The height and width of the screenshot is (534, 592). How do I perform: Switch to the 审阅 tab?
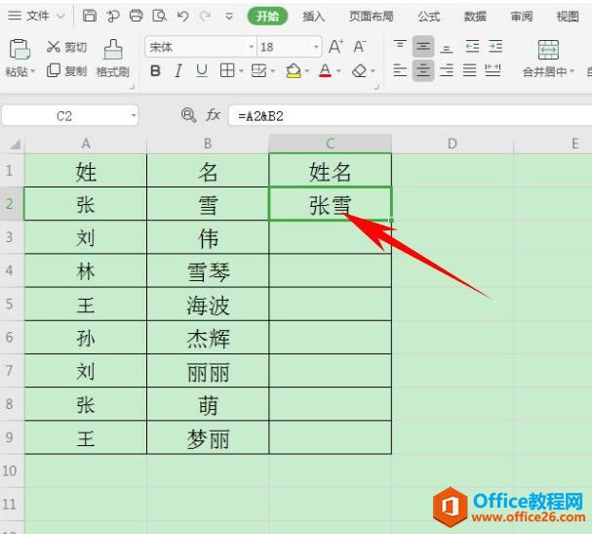pos(522,17)
